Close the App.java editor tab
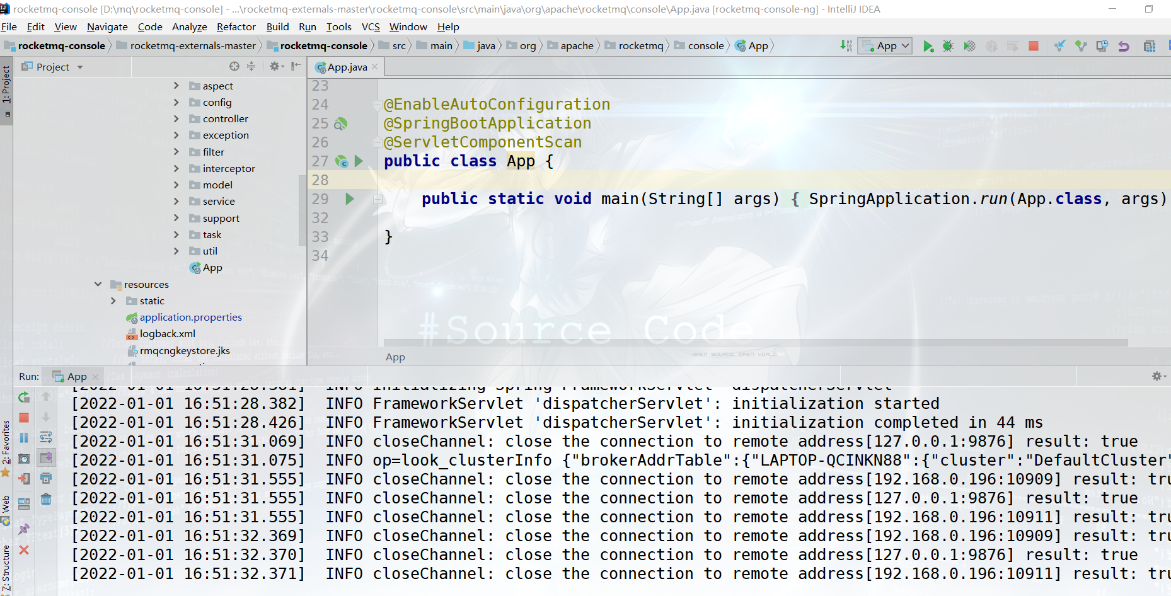This screenshot has width=1171, height=596. [x=375, y=67]
